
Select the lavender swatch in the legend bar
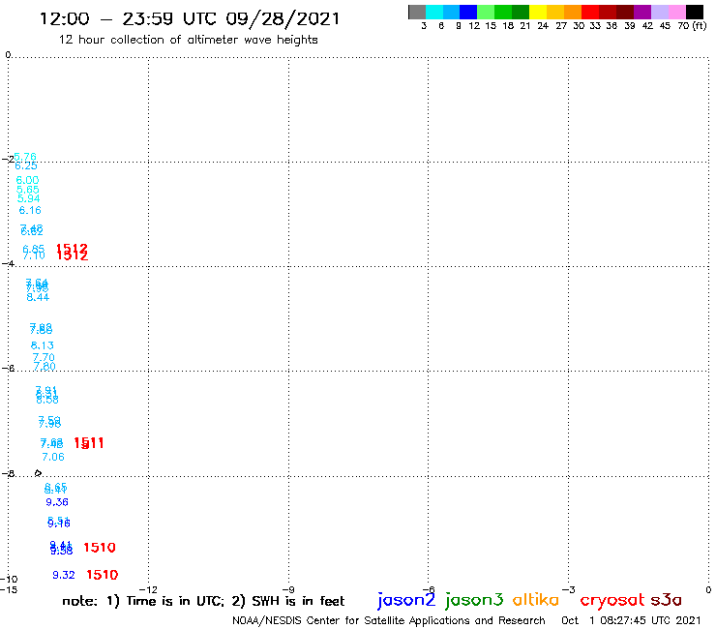[660, 12]
